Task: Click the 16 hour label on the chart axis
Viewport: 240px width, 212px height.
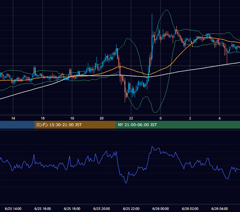Action: click(x=43, y=118)
